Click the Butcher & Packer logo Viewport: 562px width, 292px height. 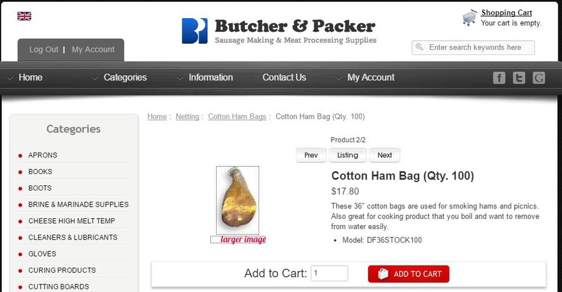click(279, 31)
